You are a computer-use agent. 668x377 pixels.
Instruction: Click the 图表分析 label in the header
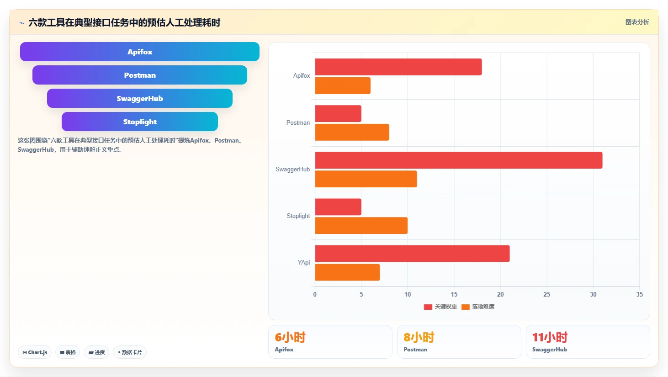pos(637,22)
